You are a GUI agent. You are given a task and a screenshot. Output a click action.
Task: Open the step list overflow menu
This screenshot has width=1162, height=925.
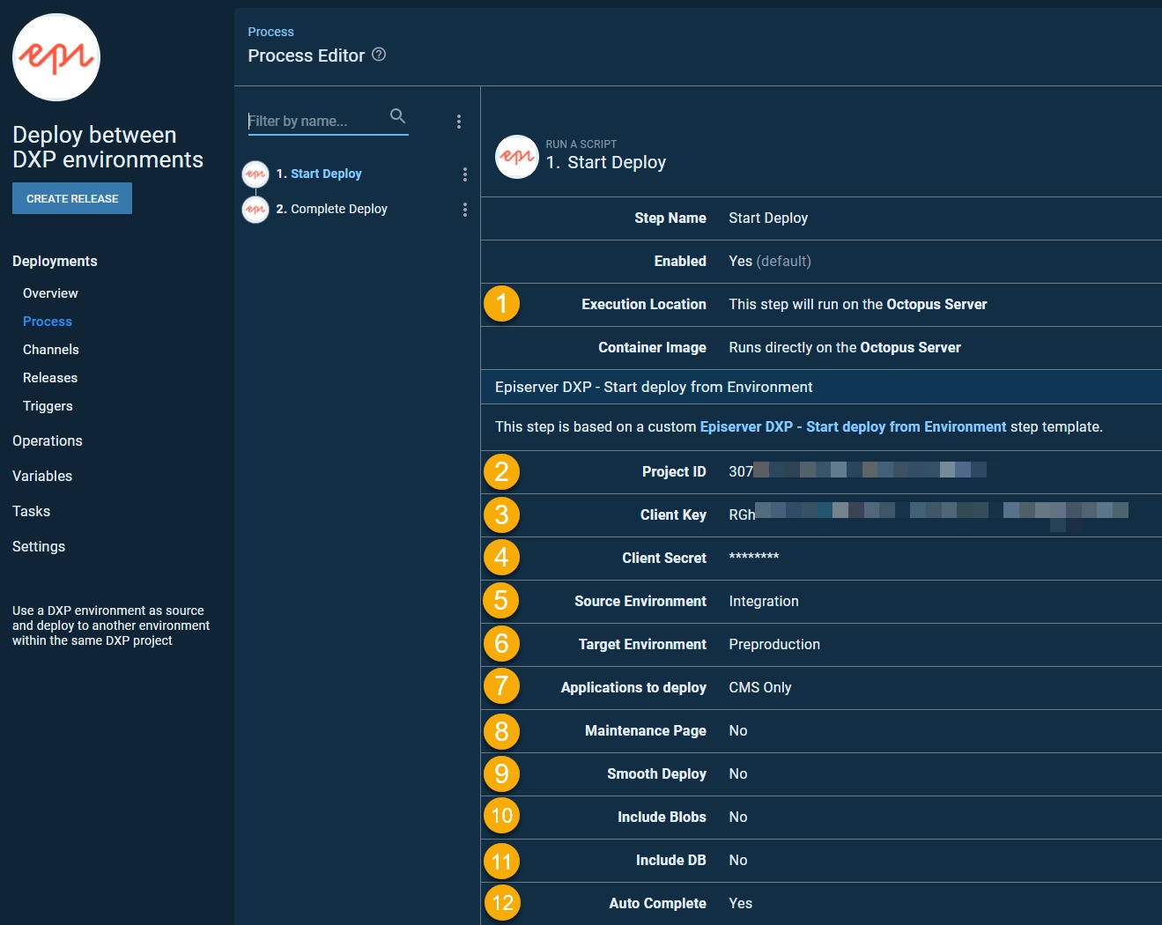458,122
